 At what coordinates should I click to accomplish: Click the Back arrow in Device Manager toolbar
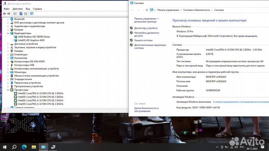(4, 14)
